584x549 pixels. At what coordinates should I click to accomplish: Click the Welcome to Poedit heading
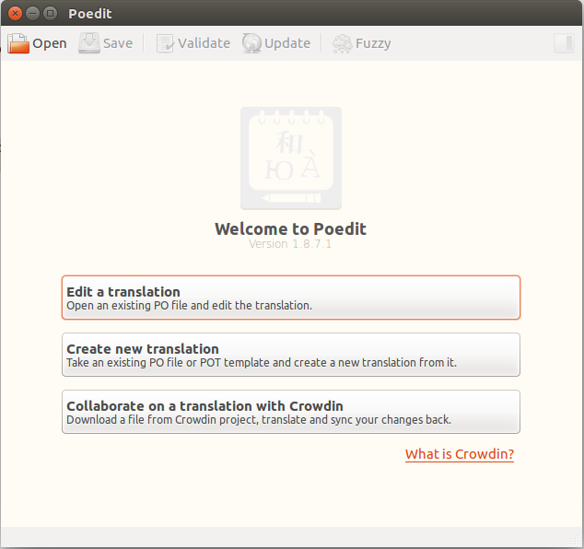pyautogui.click(x=290, y=228)
